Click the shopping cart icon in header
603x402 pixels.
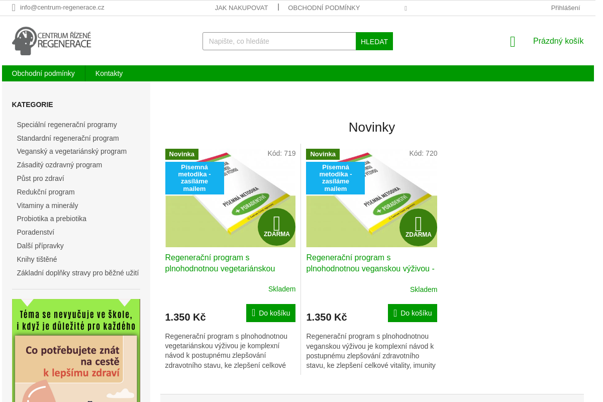click(x=512, y=42)
